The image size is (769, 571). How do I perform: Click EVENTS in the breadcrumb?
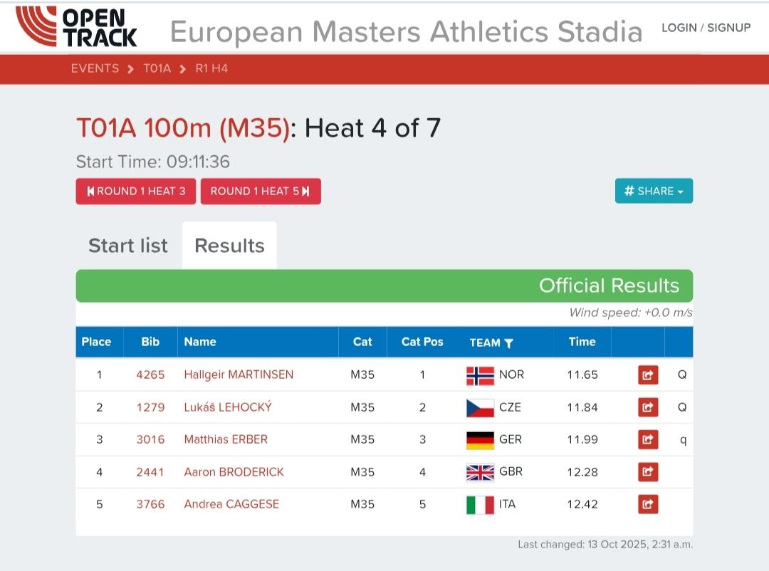tap(95, 69)
